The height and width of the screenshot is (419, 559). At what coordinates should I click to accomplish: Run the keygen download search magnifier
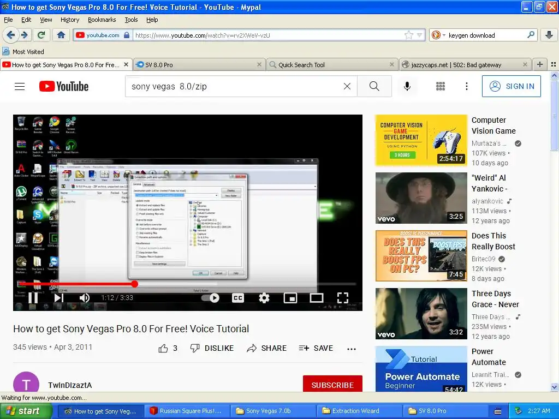(x=531, y=35)
